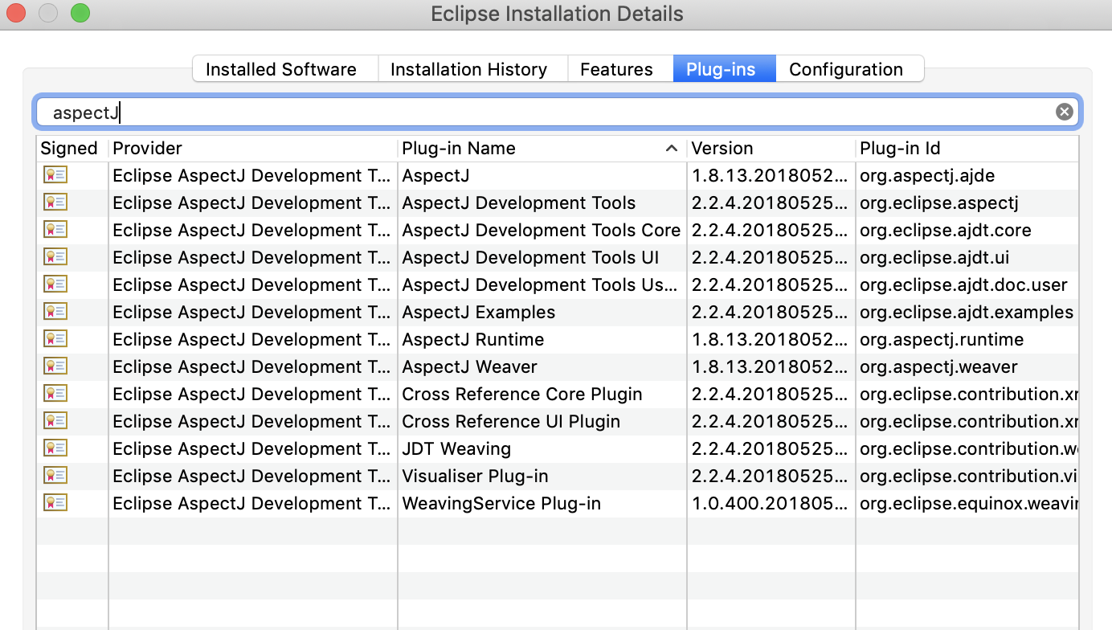Sort by the Provider column header
The height and width of the screenshot is (630, 1112).
253,149
